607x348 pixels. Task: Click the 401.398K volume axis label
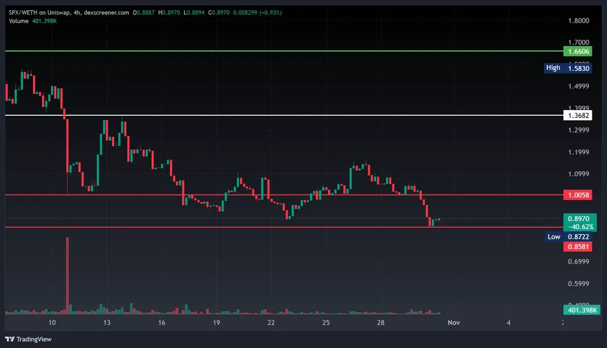pos(581,310)
